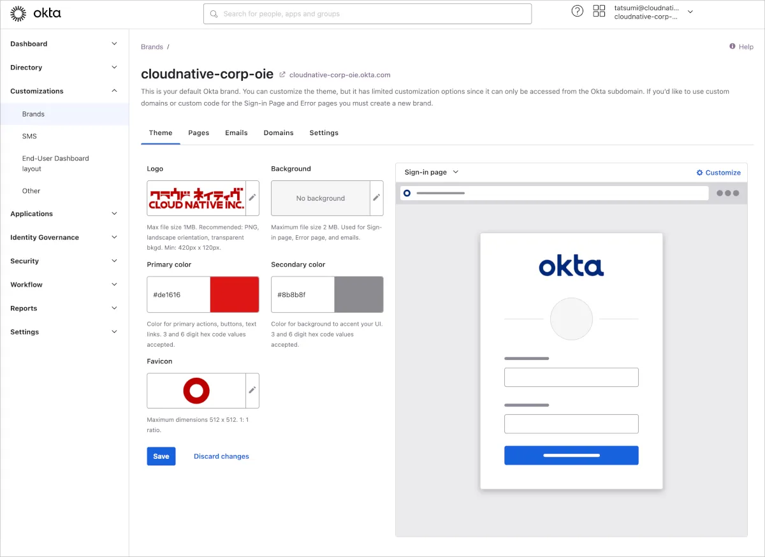
Task: Click the Customize gear icon
Action: (x=699, y=173)
